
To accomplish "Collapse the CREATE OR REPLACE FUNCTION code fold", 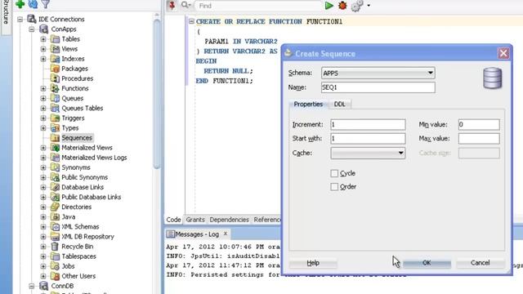I will click(191, 21).
